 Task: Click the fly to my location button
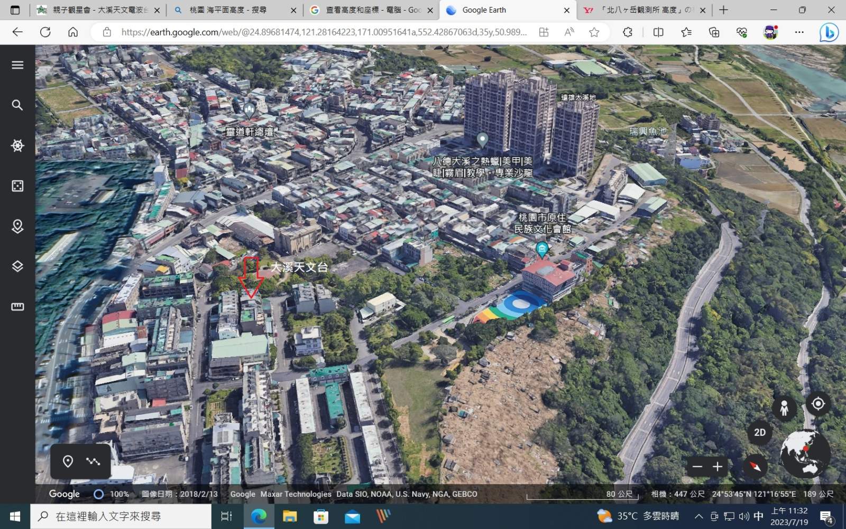tap(818, 404)
